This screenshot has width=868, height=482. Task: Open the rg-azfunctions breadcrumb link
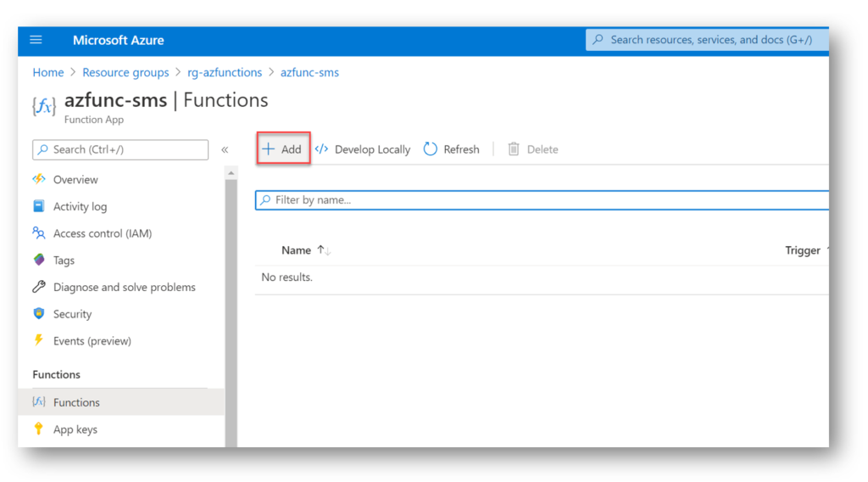(x=225, y=73)
